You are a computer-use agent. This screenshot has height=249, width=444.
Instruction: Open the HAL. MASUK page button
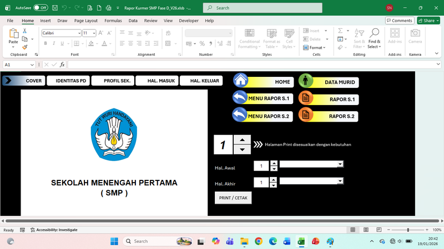(x=157, y=81)
